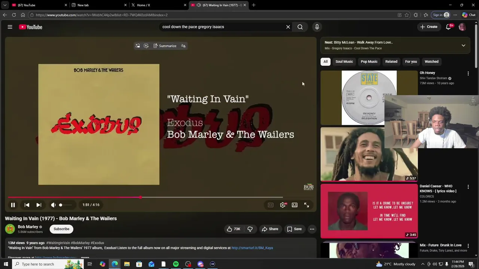Switch to the Home / X tab

point(158,5)
